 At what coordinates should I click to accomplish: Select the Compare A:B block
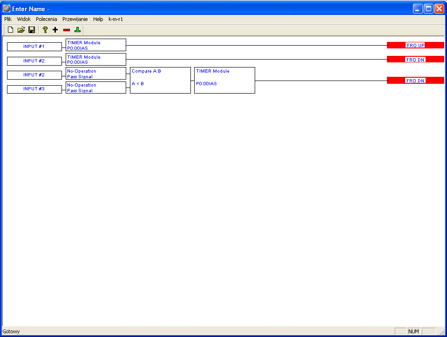[x=160, y=81]
